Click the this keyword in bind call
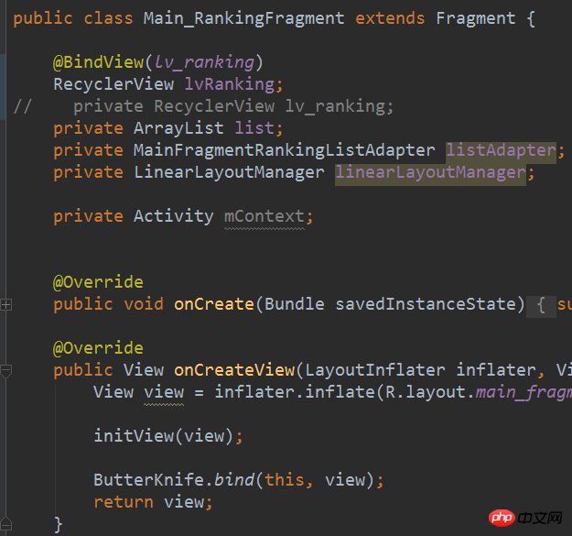This screenshot has height=536, width=572. pyautogui.click(x=285, y=480)
